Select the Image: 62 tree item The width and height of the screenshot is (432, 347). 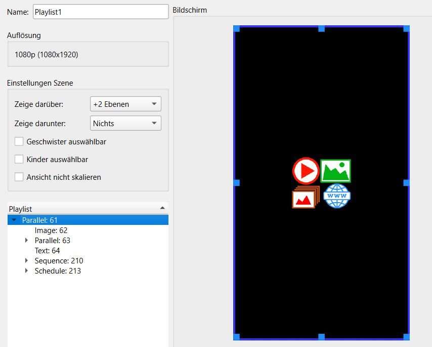point(51,230)
